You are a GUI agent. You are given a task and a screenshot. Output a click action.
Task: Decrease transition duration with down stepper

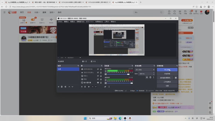point(154,74)
